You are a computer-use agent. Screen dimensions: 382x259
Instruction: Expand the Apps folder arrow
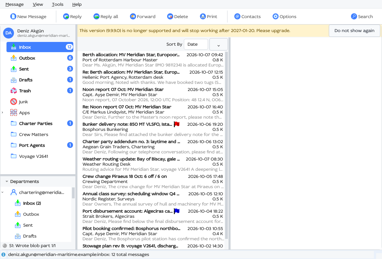click(2, 112)
